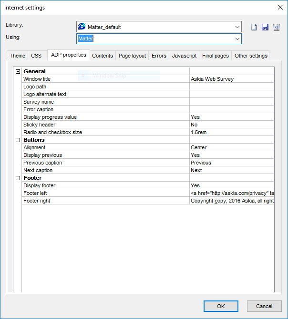The width and height of the screenshot is (288, 319).
Task: Click the OK button
Action: pyautogui.click(x=221, y=306)
